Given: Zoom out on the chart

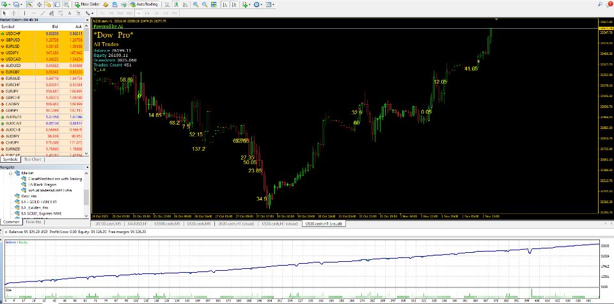Looking at the screenshot, I should 205,4.
